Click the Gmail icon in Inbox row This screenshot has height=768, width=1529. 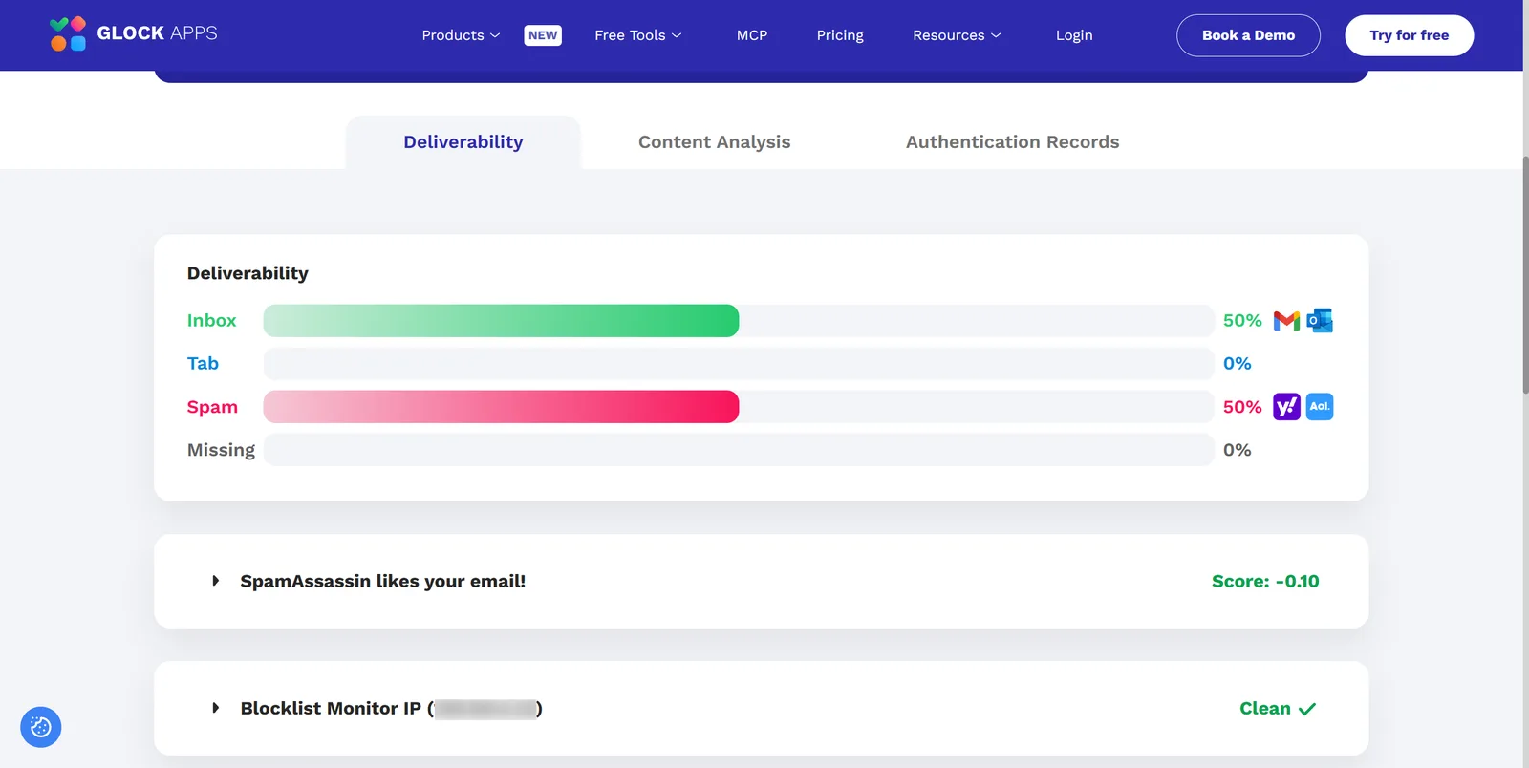tap(1286, 321)
